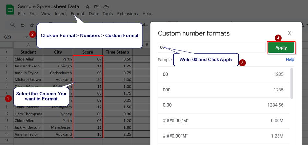Click the time stamp cell 2.25

tap(117, 134)
